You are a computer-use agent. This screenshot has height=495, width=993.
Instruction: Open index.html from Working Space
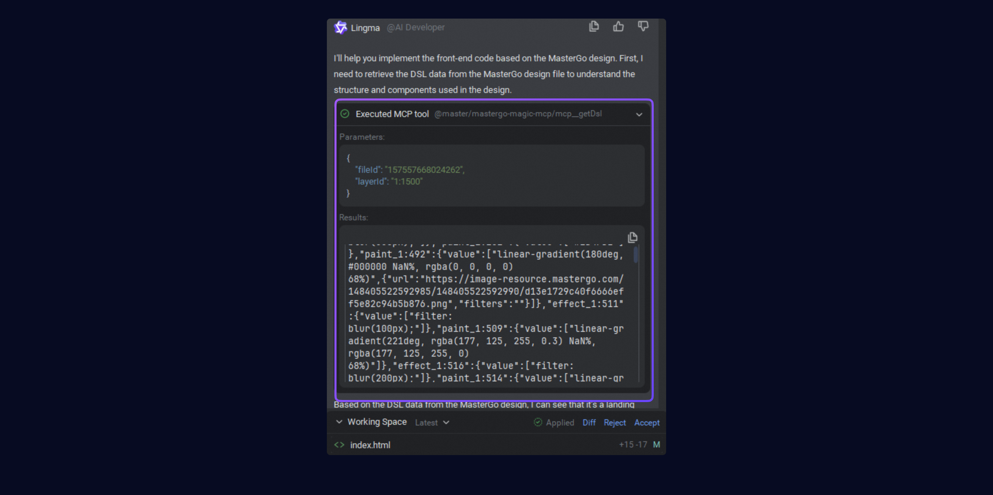tap(370, 445)
